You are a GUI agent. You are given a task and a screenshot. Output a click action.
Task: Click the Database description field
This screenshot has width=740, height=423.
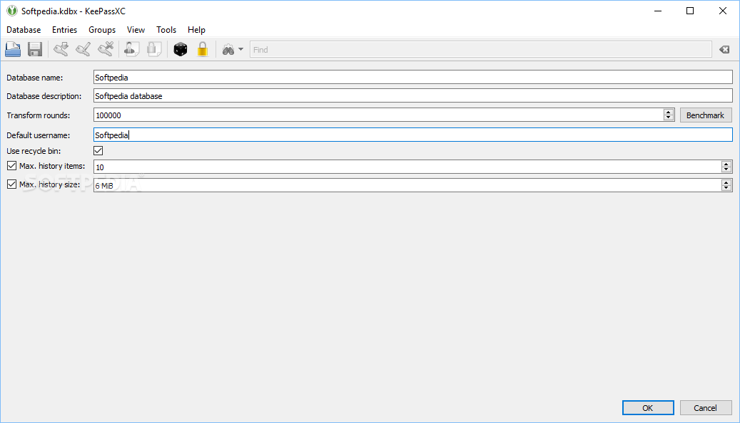point(413,95)
